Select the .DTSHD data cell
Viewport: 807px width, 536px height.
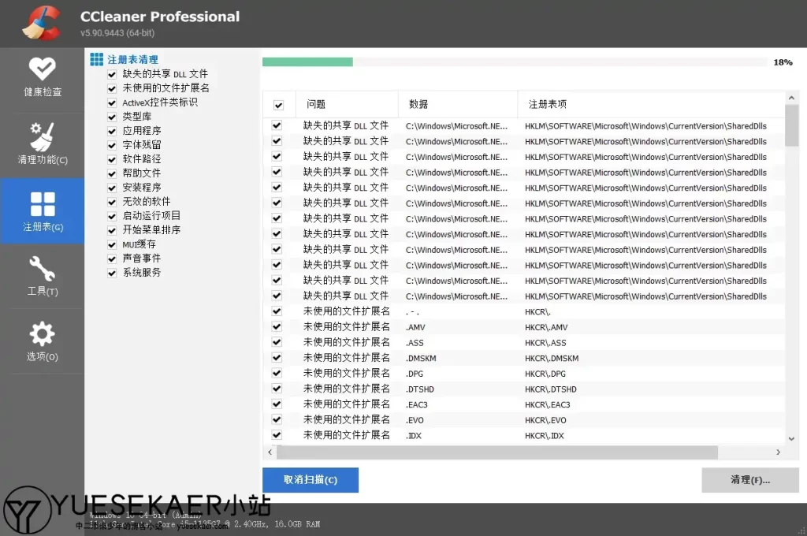(420, 389)
